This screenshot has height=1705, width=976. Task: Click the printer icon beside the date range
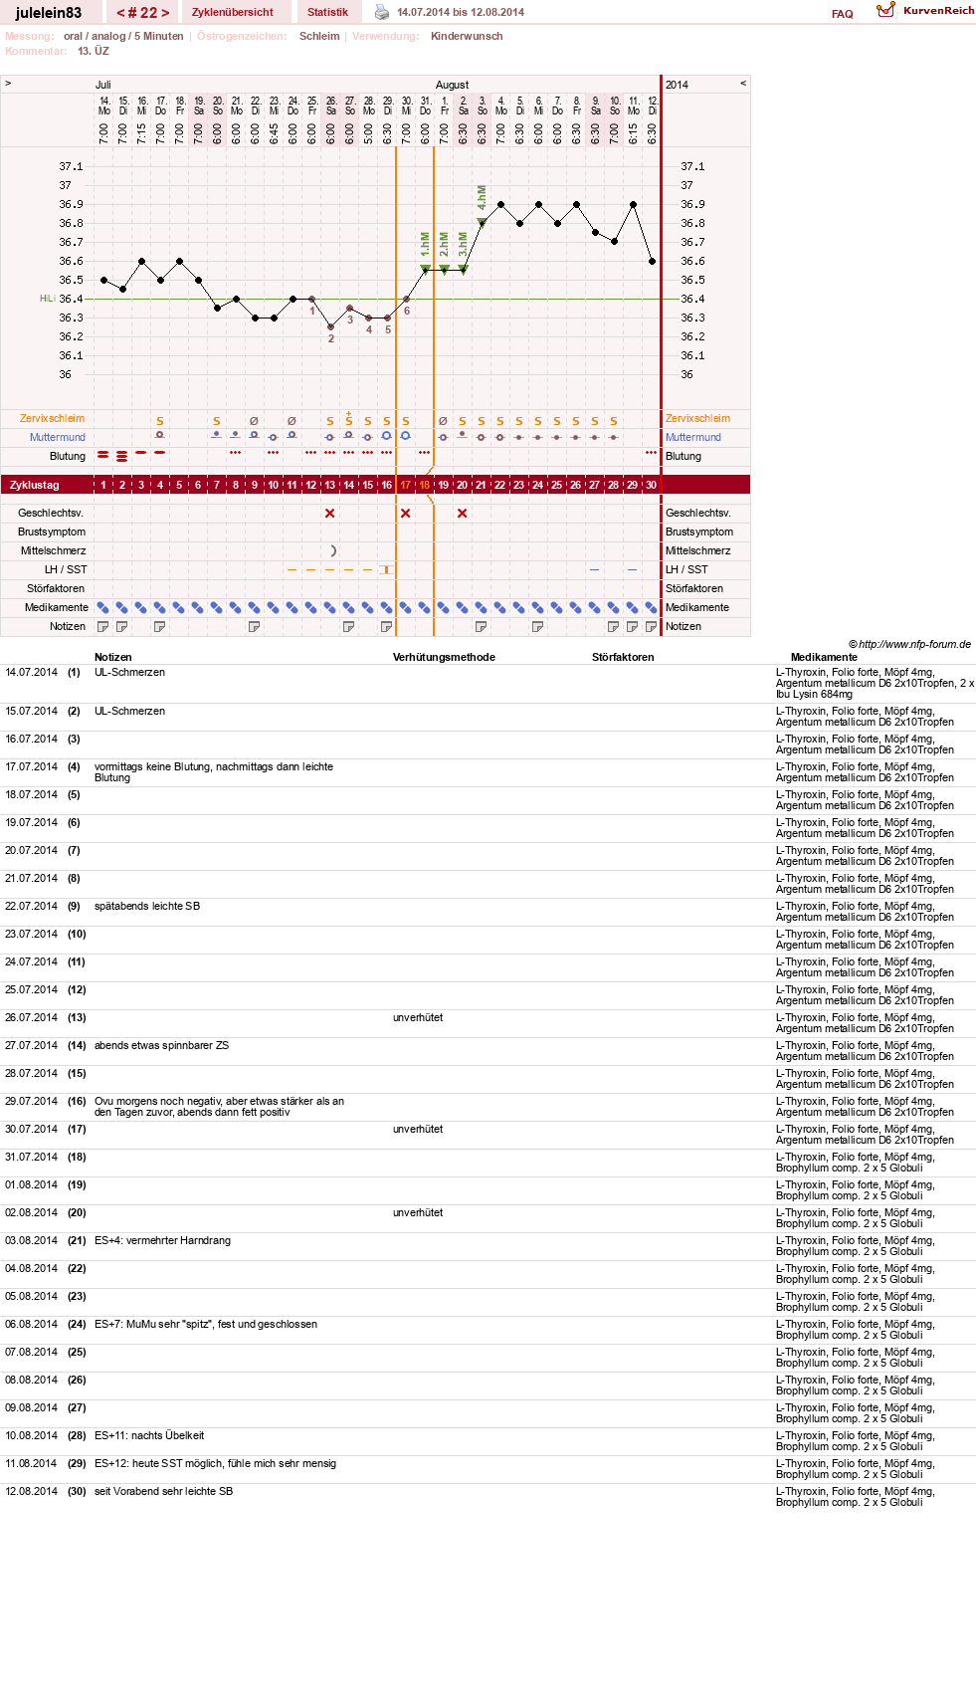(x=382, y=12)
